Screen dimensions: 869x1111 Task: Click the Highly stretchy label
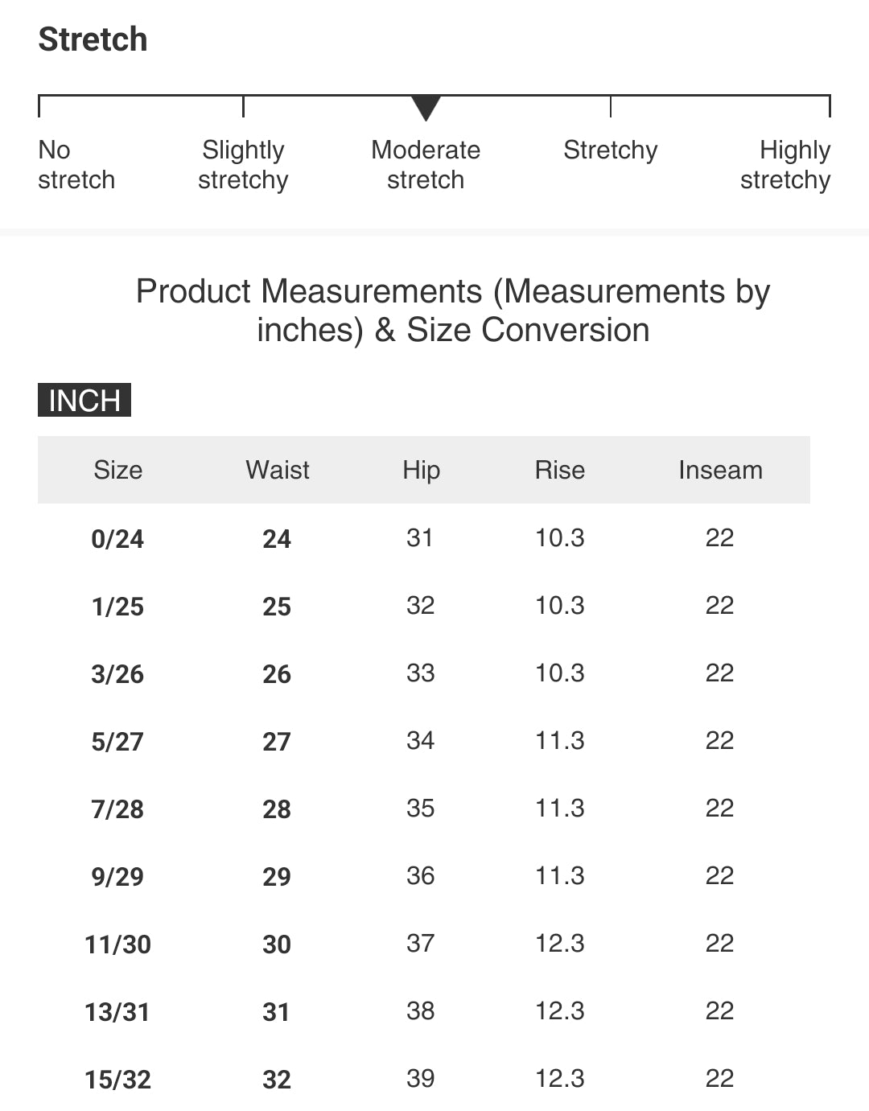click(785, 165)
